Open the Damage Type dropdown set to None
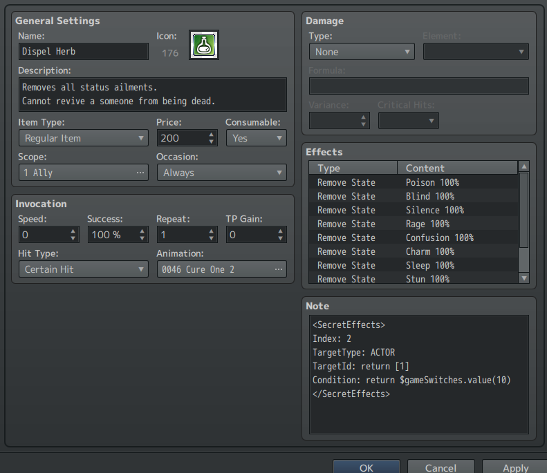The width and height of the screenshot is (547, 473). coord(362,52)
